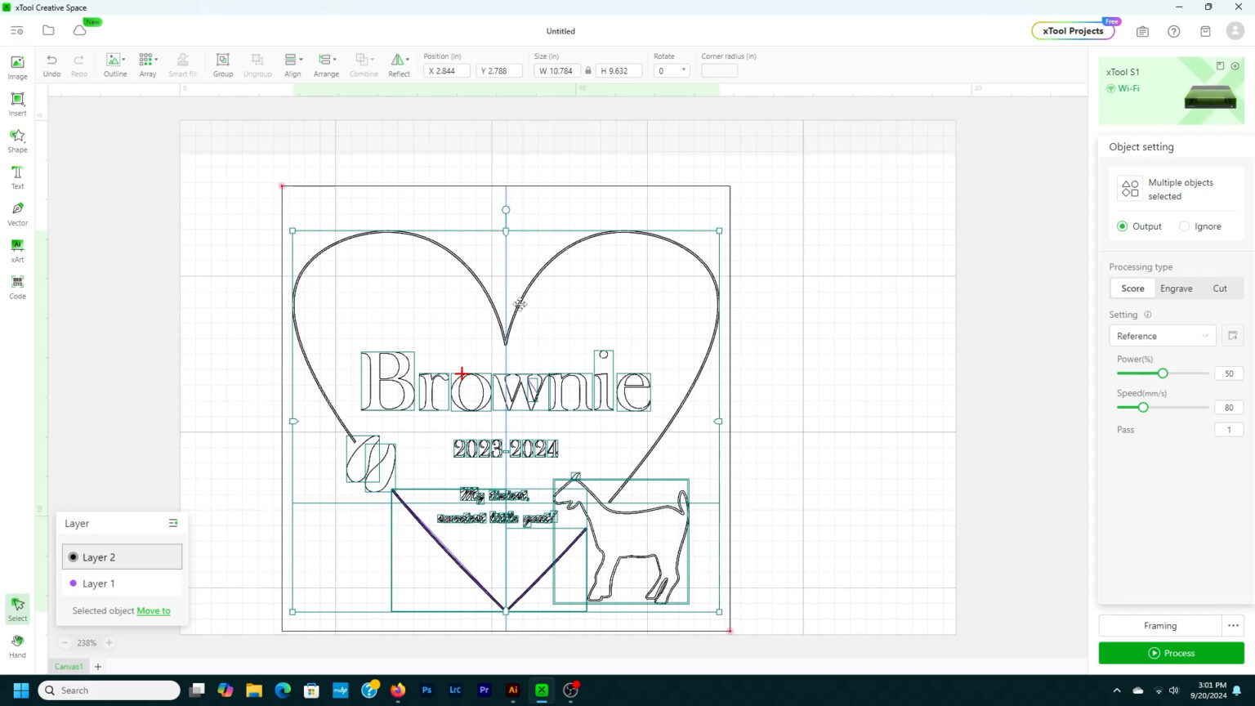This screenshot has height=706, width=1255.
Task: Select the Text tool
Action: click(x=17, y=177)
